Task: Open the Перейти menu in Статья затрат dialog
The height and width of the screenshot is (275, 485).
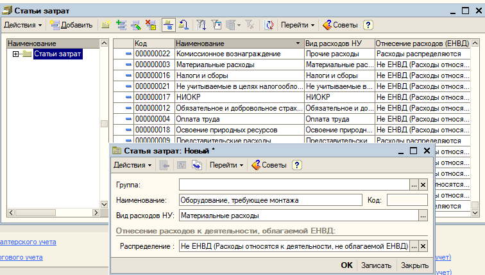Action: 226,165
